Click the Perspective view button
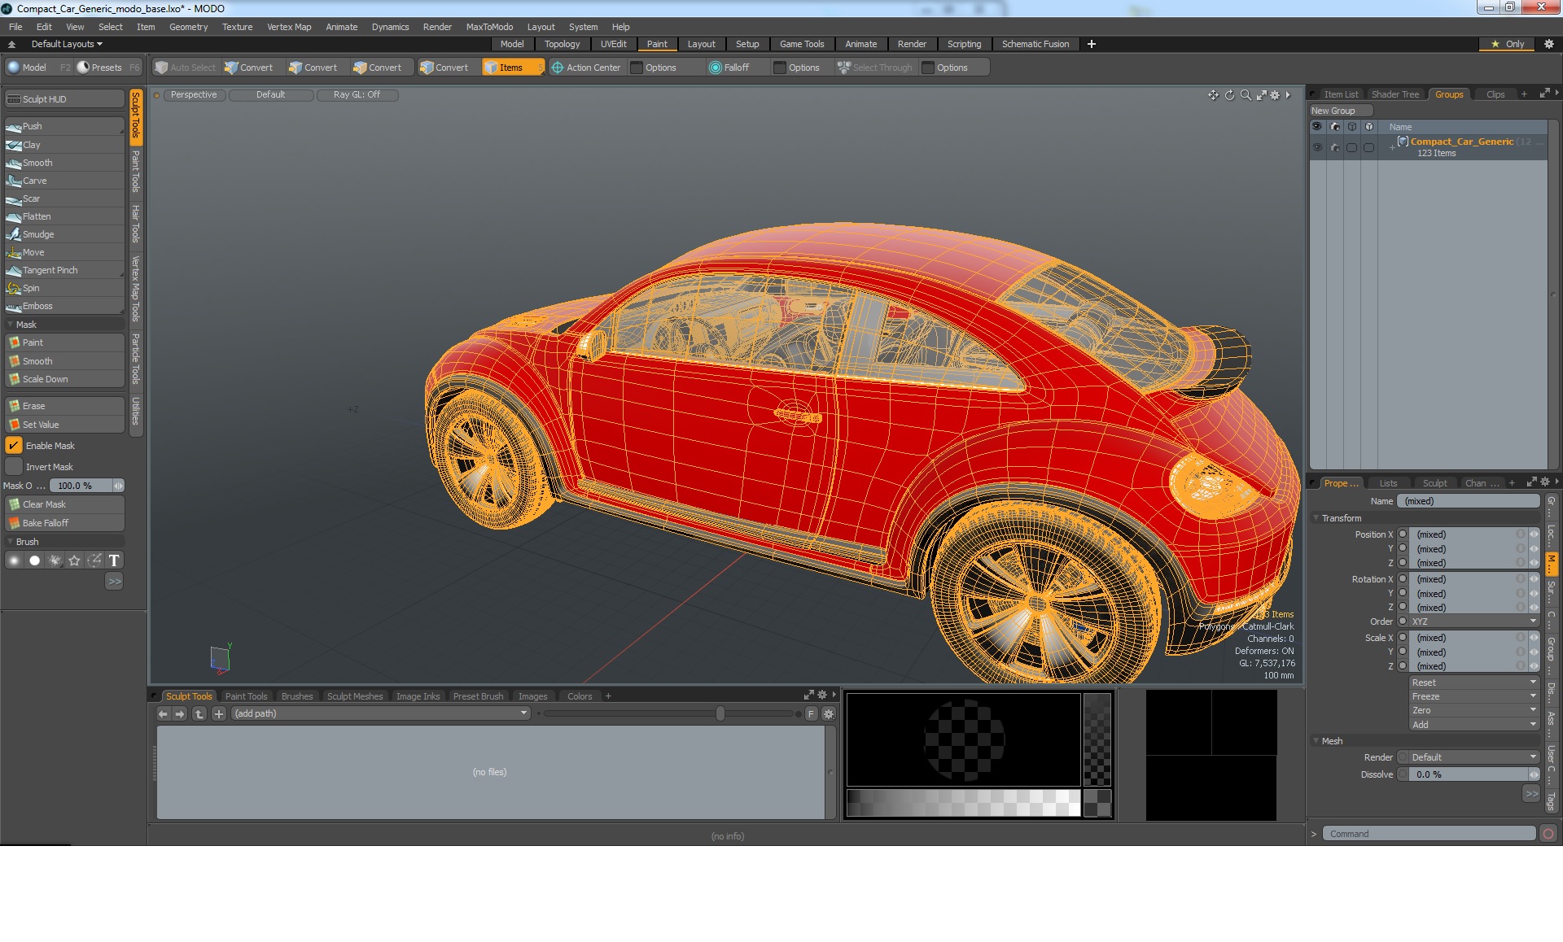This screenshot has width=1563, height=942. (194, 95)
